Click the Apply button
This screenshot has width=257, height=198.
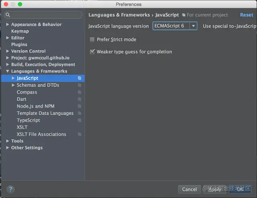[x=214, y=190]
